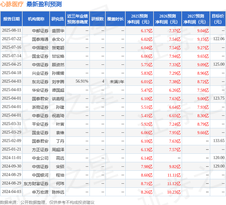The height and width of the screenshot is (205, 226).
Task: Click institution 中国银河
Action: (x=40, y=175)
